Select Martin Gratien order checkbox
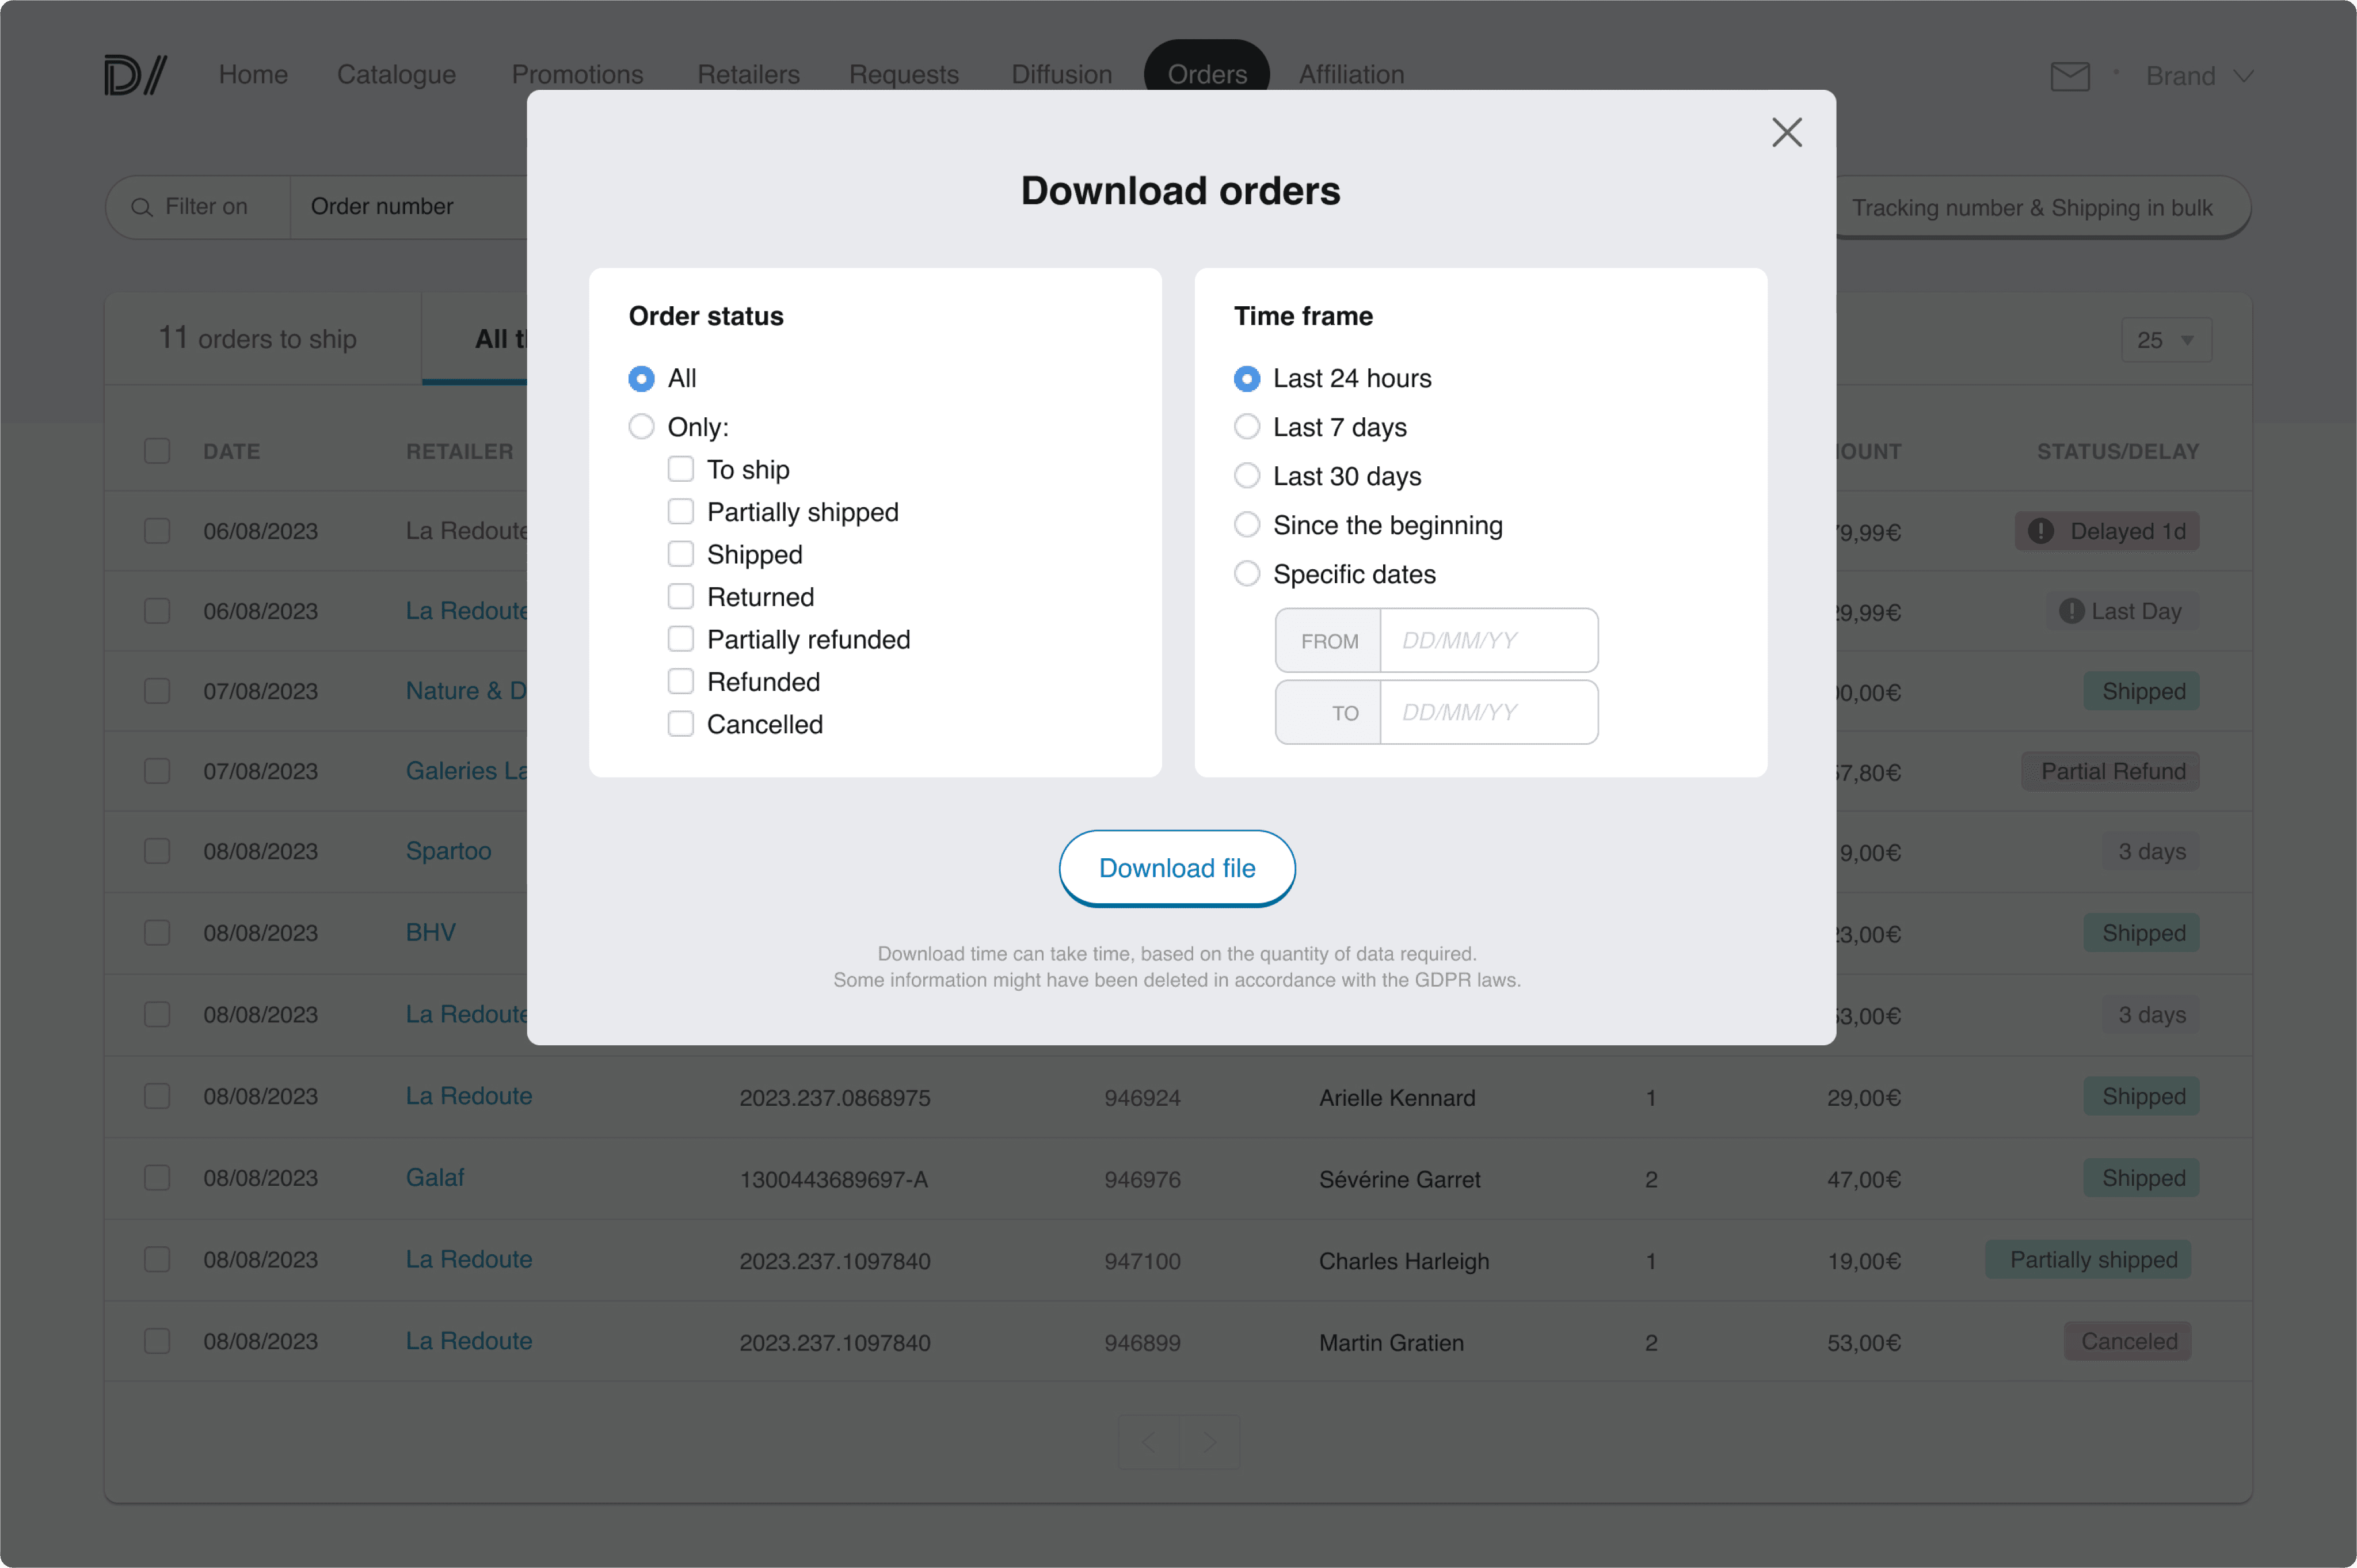The image size is (2357, 1568). [x=157, y=1341]
